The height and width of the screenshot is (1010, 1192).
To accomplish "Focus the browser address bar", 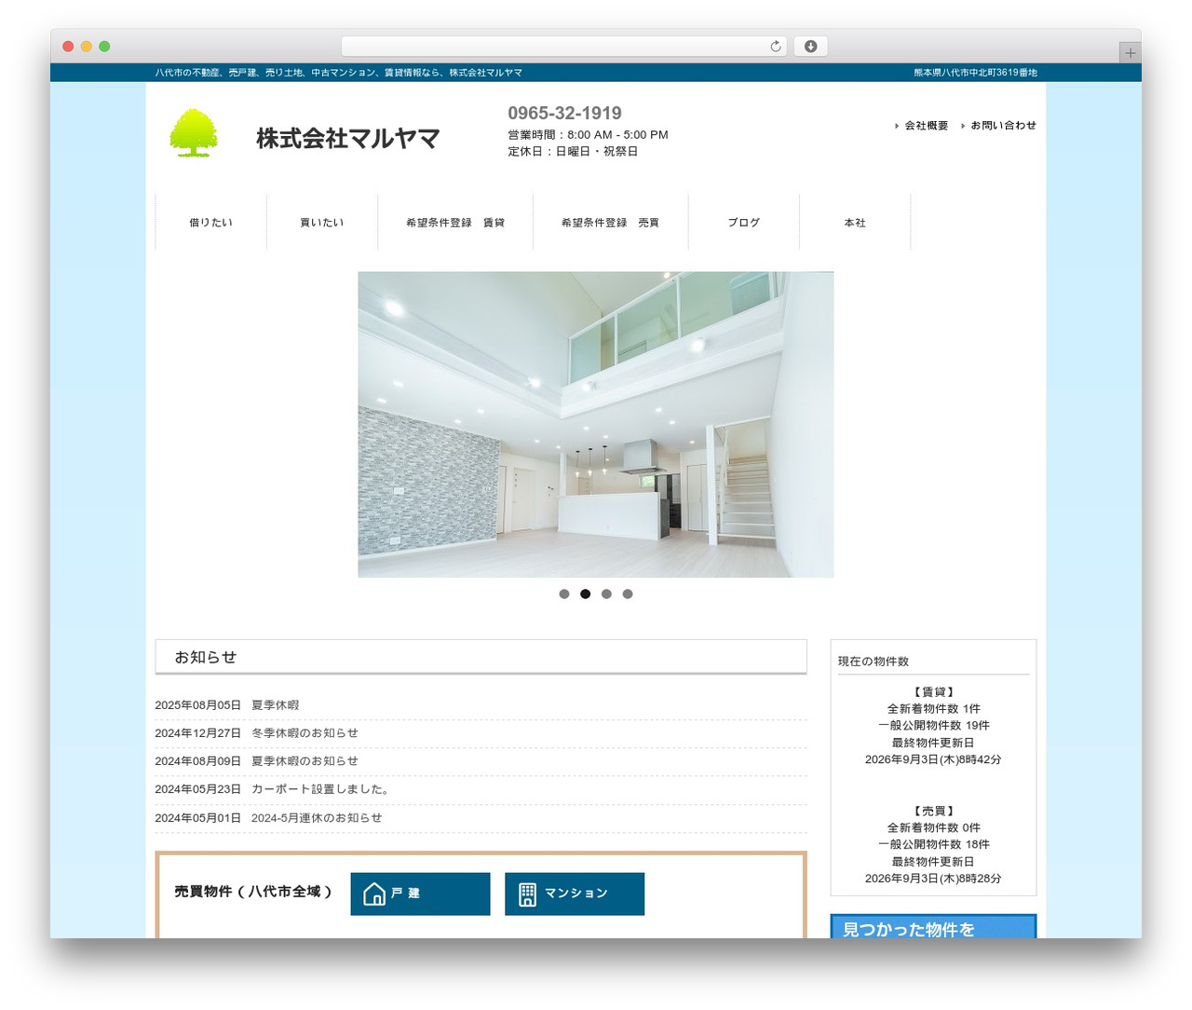I will [x=564, y=47].
